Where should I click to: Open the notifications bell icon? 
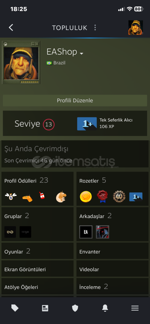click(x=105, y=308)
